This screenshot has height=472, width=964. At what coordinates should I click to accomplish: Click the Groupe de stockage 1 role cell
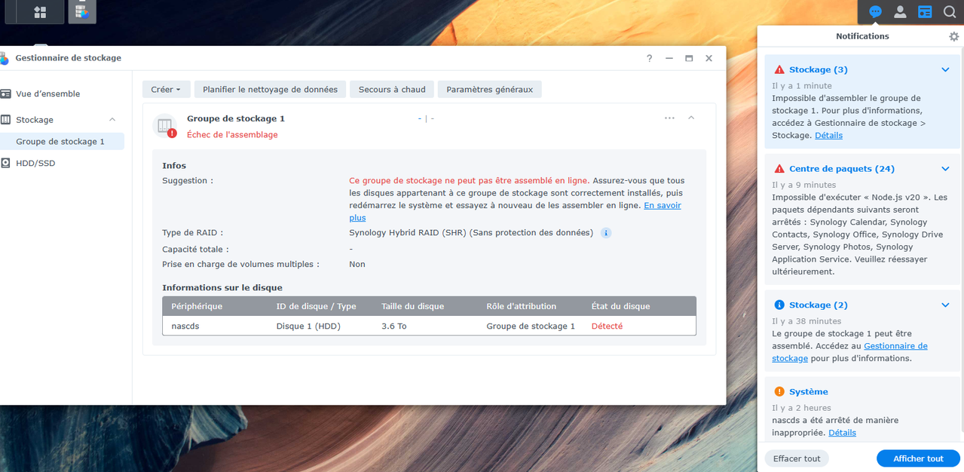point(531,326)
